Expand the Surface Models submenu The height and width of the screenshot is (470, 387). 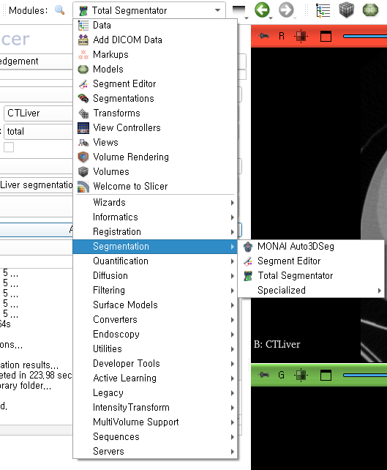[x=155, y=305]
